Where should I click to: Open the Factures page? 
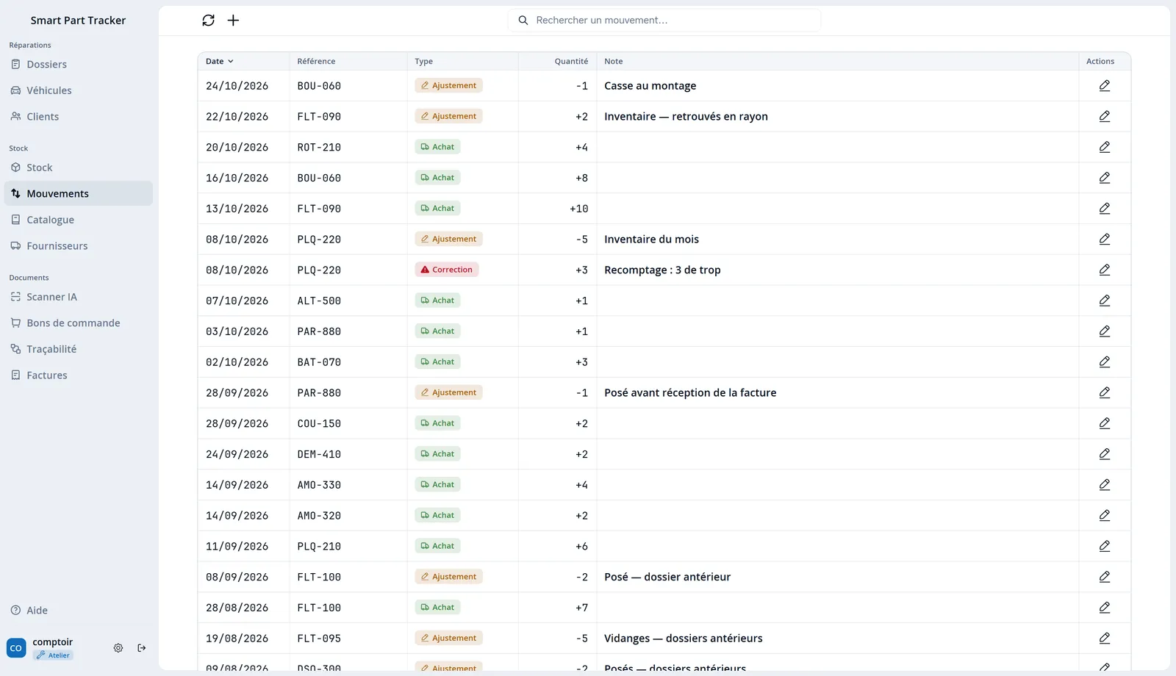click(x=79, y=375)
